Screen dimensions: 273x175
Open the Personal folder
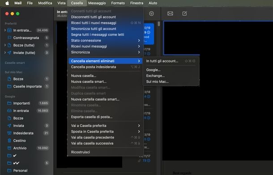tap(26, 171)
